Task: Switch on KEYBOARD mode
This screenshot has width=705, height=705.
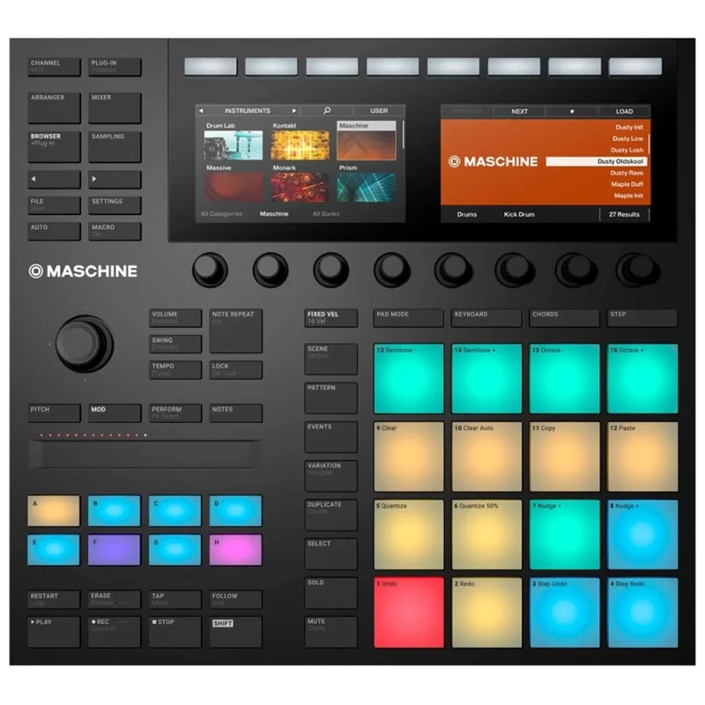Action: click(486, 318)
